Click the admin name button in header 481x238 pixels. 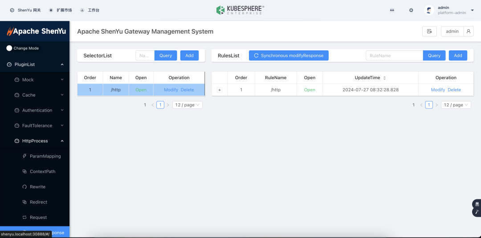[x=452, y=31]
